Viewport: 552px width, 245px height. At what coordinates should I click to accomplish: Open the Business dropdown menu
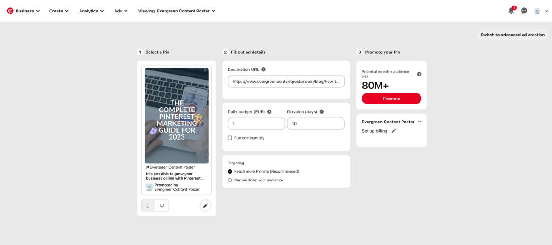click(x=28, y=11)
